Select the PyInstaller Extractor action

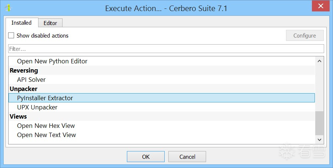click(45, 98)
